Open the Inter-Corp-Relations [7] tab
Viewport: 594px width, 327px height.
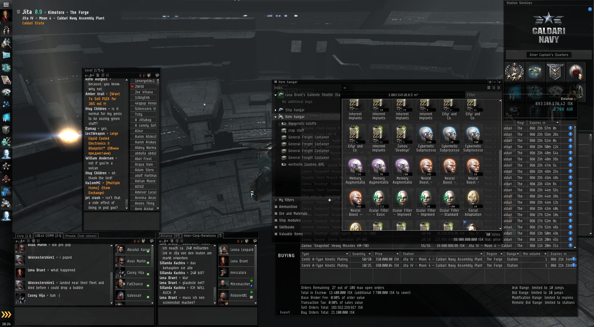203,236
